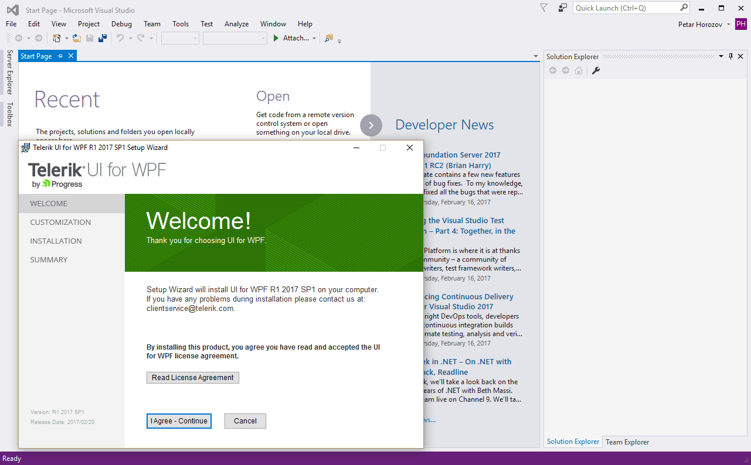This screenshot has height=465, width=751.
Task: Click the Read License Agreement button
Action: [193, 378]
